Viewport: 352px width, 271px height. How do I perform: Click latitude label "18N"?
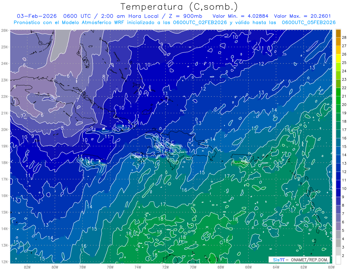click(5, 163)
